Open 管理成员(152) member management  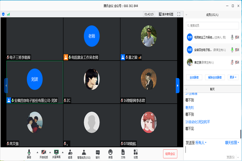pos(84,153)
